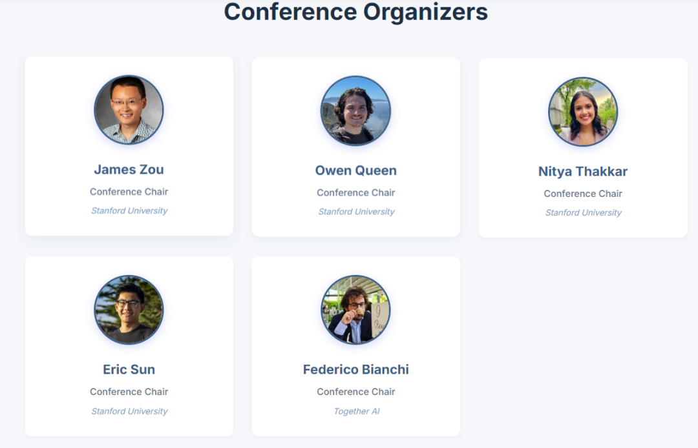Image resolution: width=698 pixels, height=448 pixels.
Task: Click Owen Queen's profile photo
Action: (355, 111)
